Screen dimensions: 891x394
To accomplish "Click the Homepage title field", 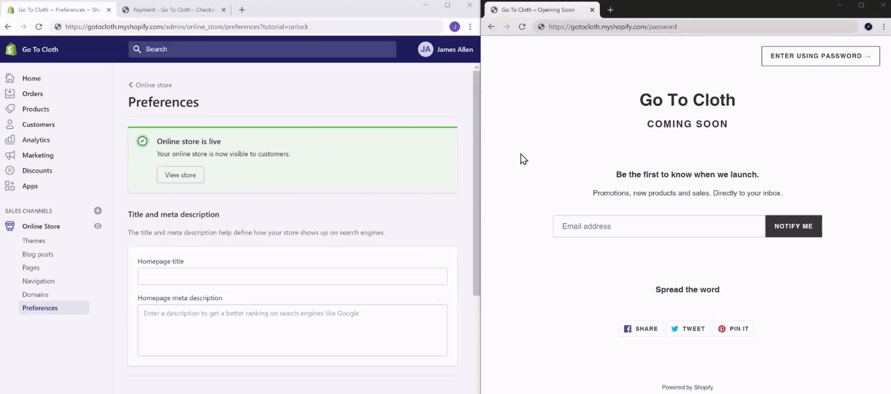I will coord(292,276).
